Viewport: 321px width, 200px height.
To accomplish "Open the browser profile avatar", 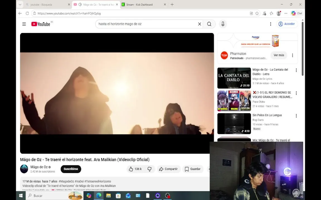I will click(x=279, y=13).
